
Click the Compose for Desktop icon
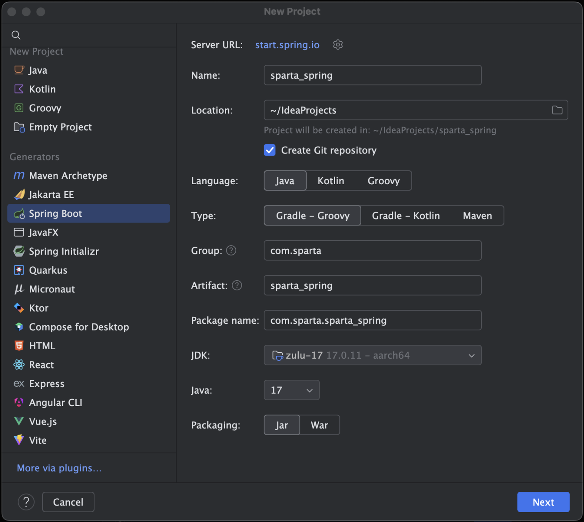point(19,327)
